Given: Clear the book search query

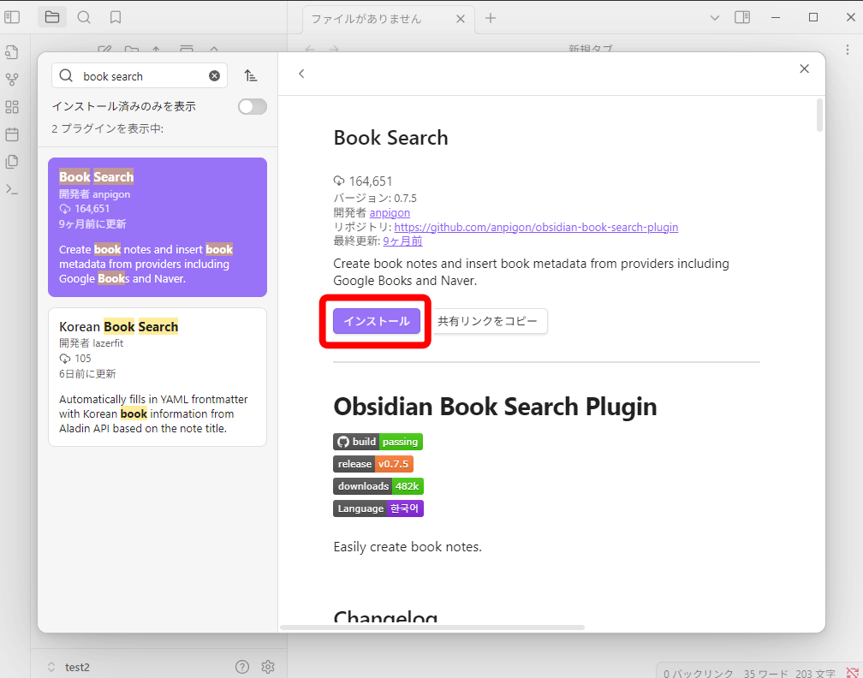Looking at the screenshot, I should tap(215, 76).
